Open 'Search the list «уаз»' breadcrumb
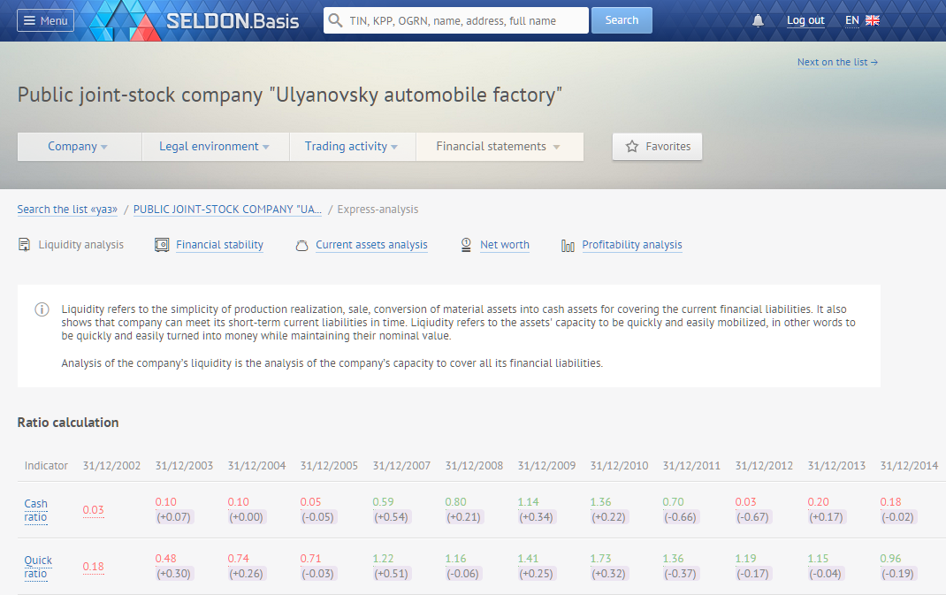 pyautogui.click(x=67, y=210)
